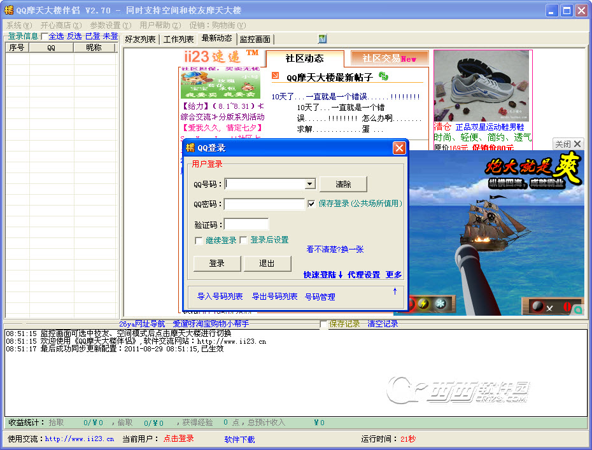Click the green refresh icon beside latest posts
This screenshot has width=592, height=450.
pos(383,76)
